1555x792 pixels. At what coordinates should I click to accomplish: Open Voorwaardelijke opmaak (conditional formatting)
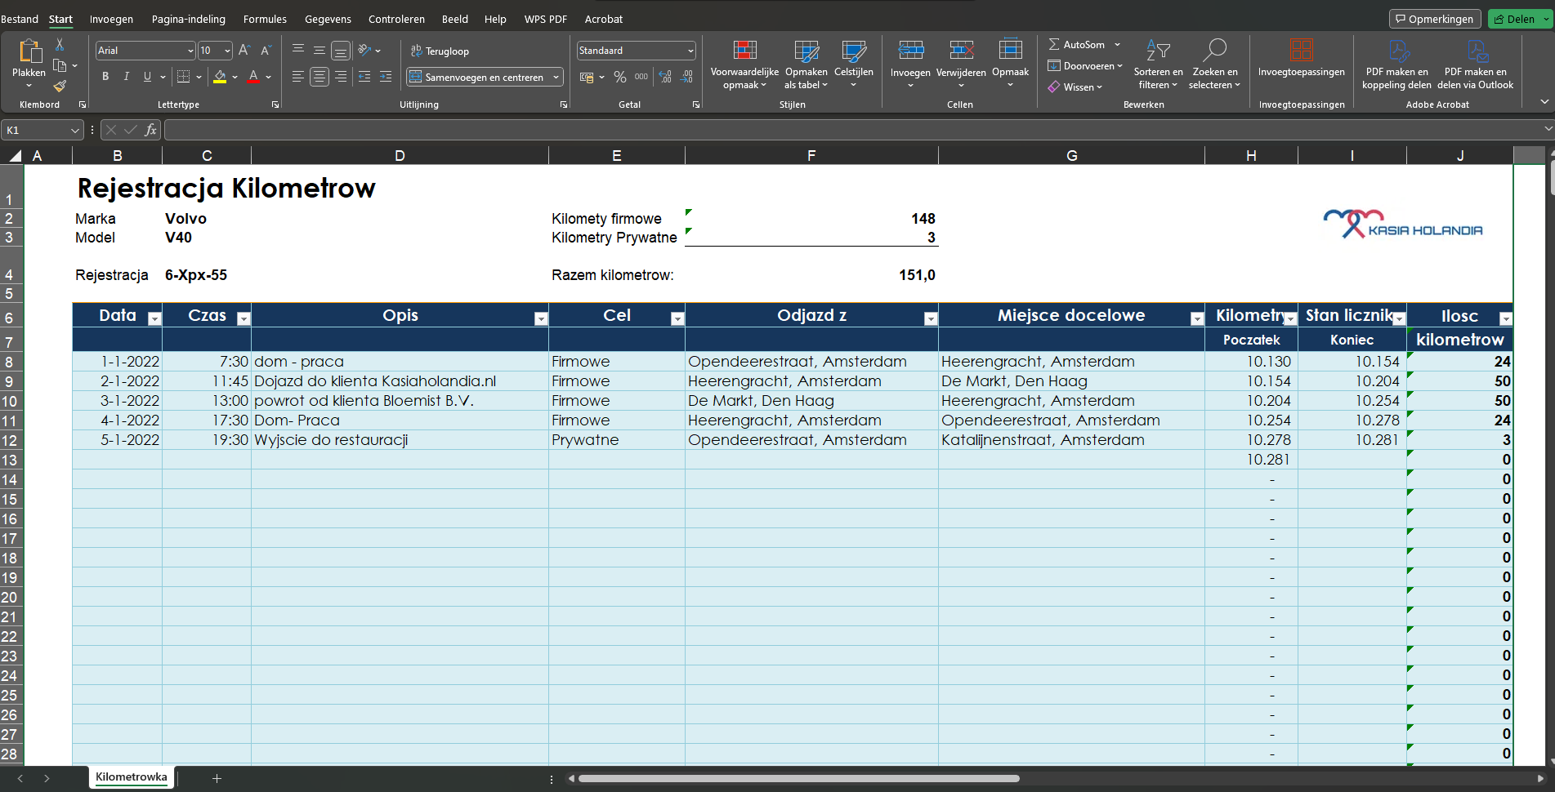(744, 65)
